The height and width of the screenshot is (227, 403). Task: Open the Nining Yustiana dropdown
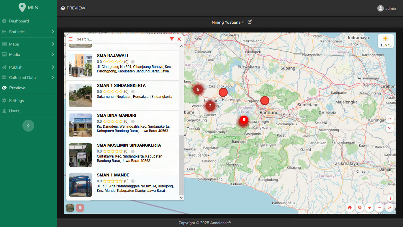227,22
